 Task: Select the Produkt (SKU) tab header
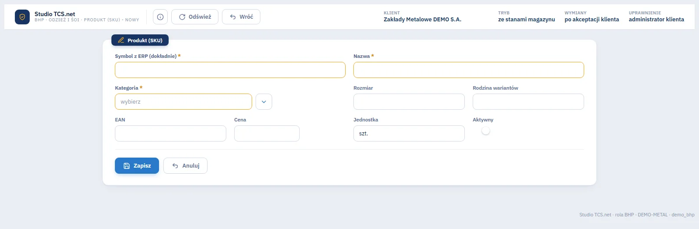[x=140, y=40]
